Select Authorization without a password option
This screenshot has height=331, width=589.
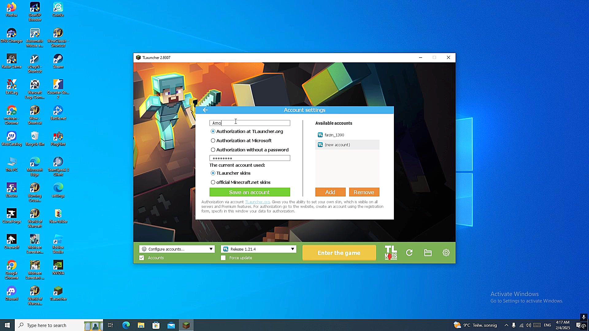(x=250, y=150)
